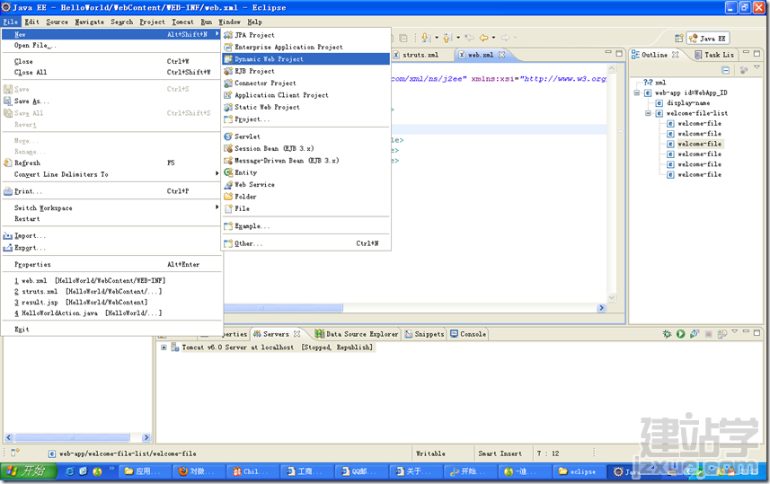
Task: Create a new Servlet
Action: pyautogui.click(x=306, y=136)
